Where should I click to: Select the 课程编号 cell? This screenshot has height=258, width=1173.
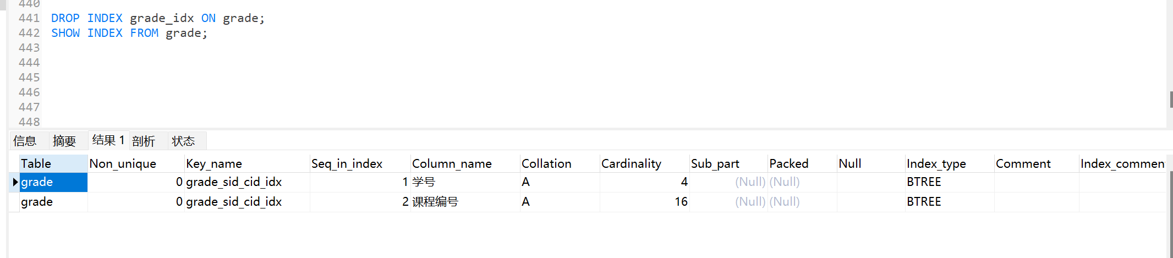pyautogui.click(x=435, y=202)
